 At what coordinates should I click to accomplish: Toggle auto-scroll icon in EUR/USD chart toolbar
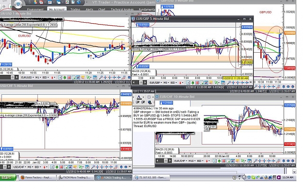pyautogui.click(x=60, y=77)
